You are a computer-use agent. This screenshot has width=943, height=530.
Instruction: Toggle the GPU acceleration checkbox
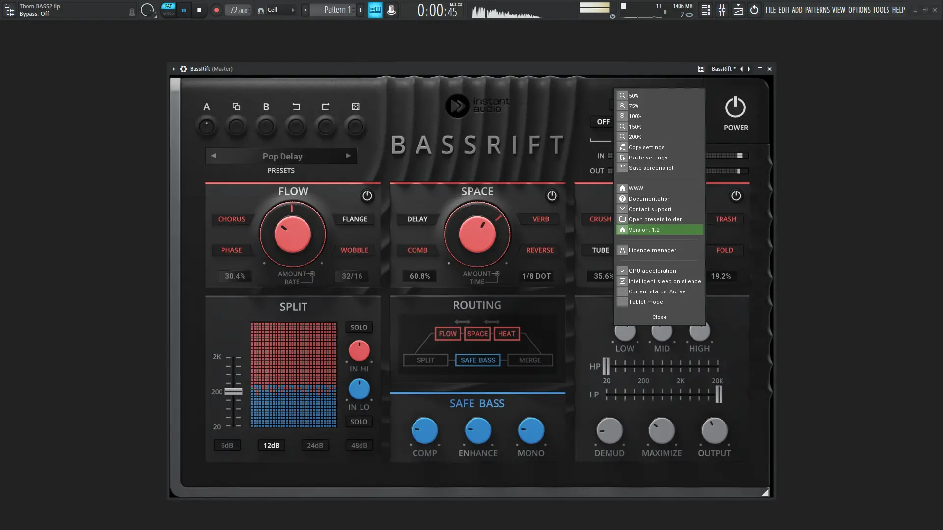pos(622,271)
